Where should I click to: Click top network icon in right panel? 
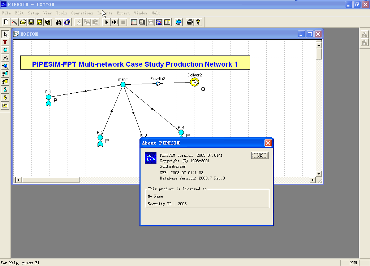click(x=364, y=34)
